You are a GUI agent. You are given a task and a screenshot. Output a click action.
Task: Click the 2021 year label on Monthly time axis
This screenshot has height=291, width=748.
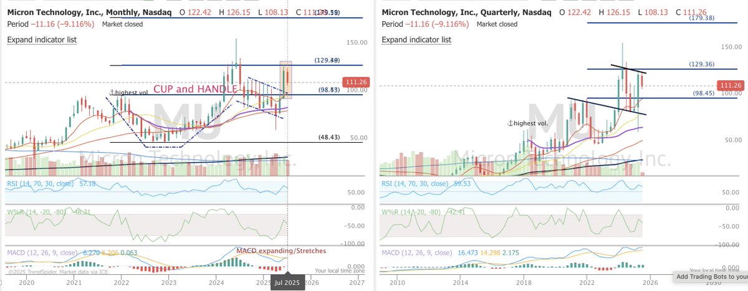74,282
